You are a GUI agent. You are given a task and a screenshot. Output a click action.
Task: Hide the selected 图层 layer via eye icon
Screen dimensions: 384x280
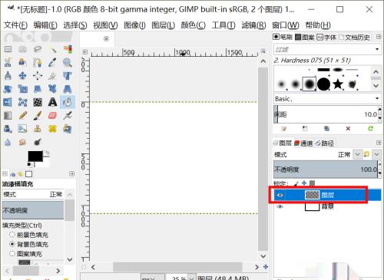coord(280,195)
